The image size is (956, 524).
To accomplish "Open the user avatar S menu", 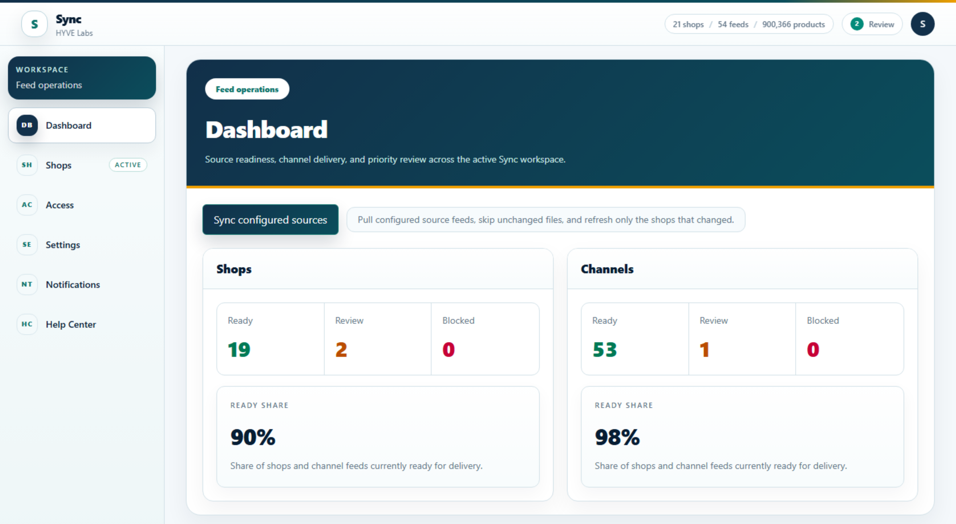I will (x=922, y=24).
